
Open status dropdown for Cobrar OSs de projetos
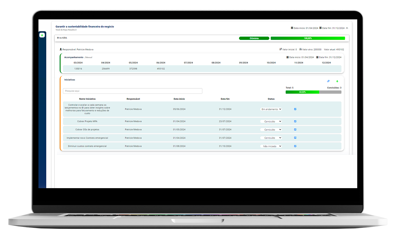[x=271, y=129]
